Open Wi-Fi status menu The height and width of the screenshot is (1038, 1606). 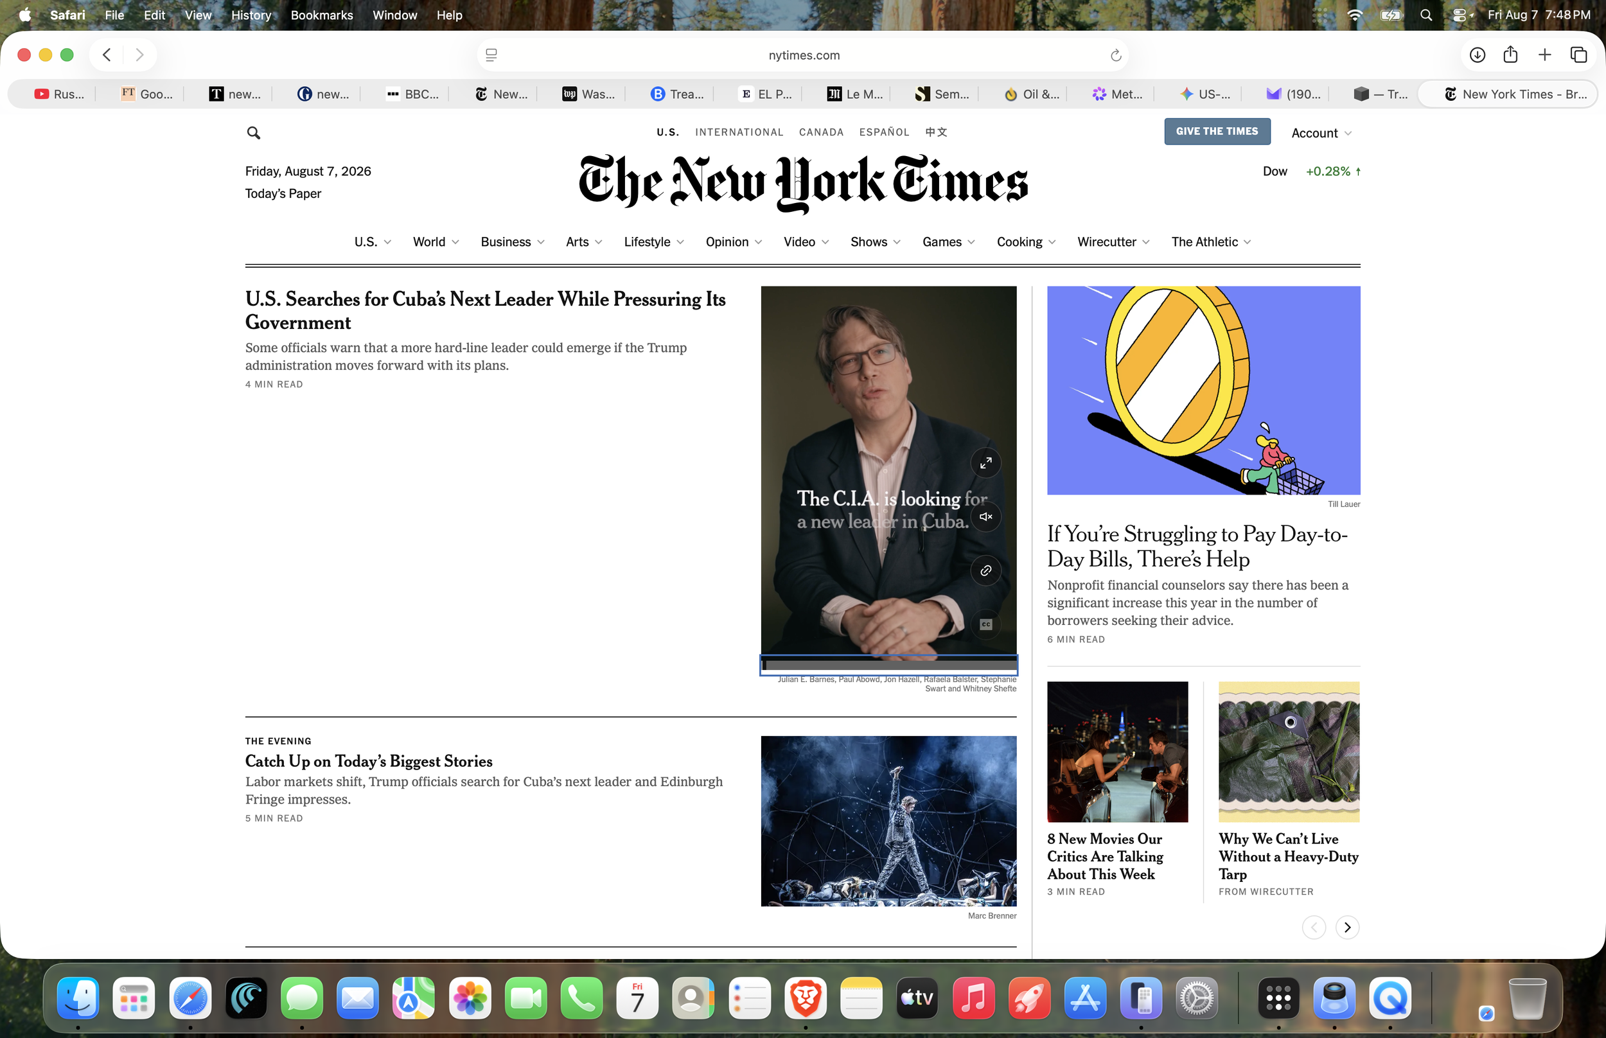[x=1354, y=15]
